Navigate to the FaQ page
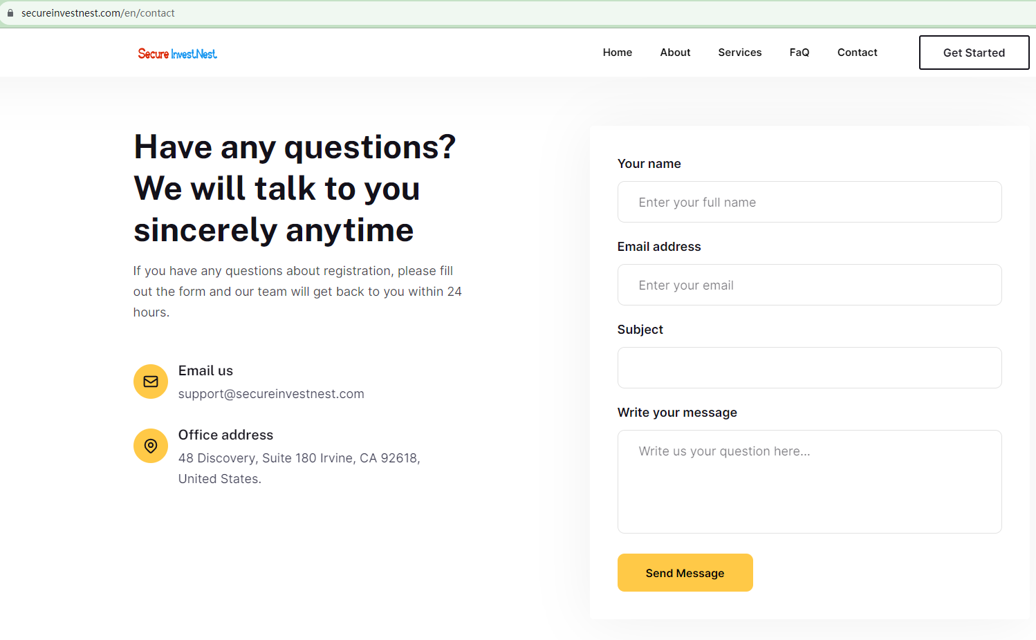Image resolution: width=1036 pixels, height=640 pixels. point(799,53)
